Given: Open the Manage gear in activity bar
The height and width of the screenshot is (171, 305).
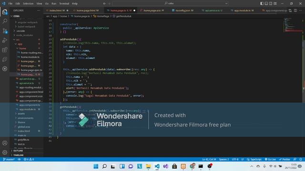Looking at the screenshot, I should (5, 152).
